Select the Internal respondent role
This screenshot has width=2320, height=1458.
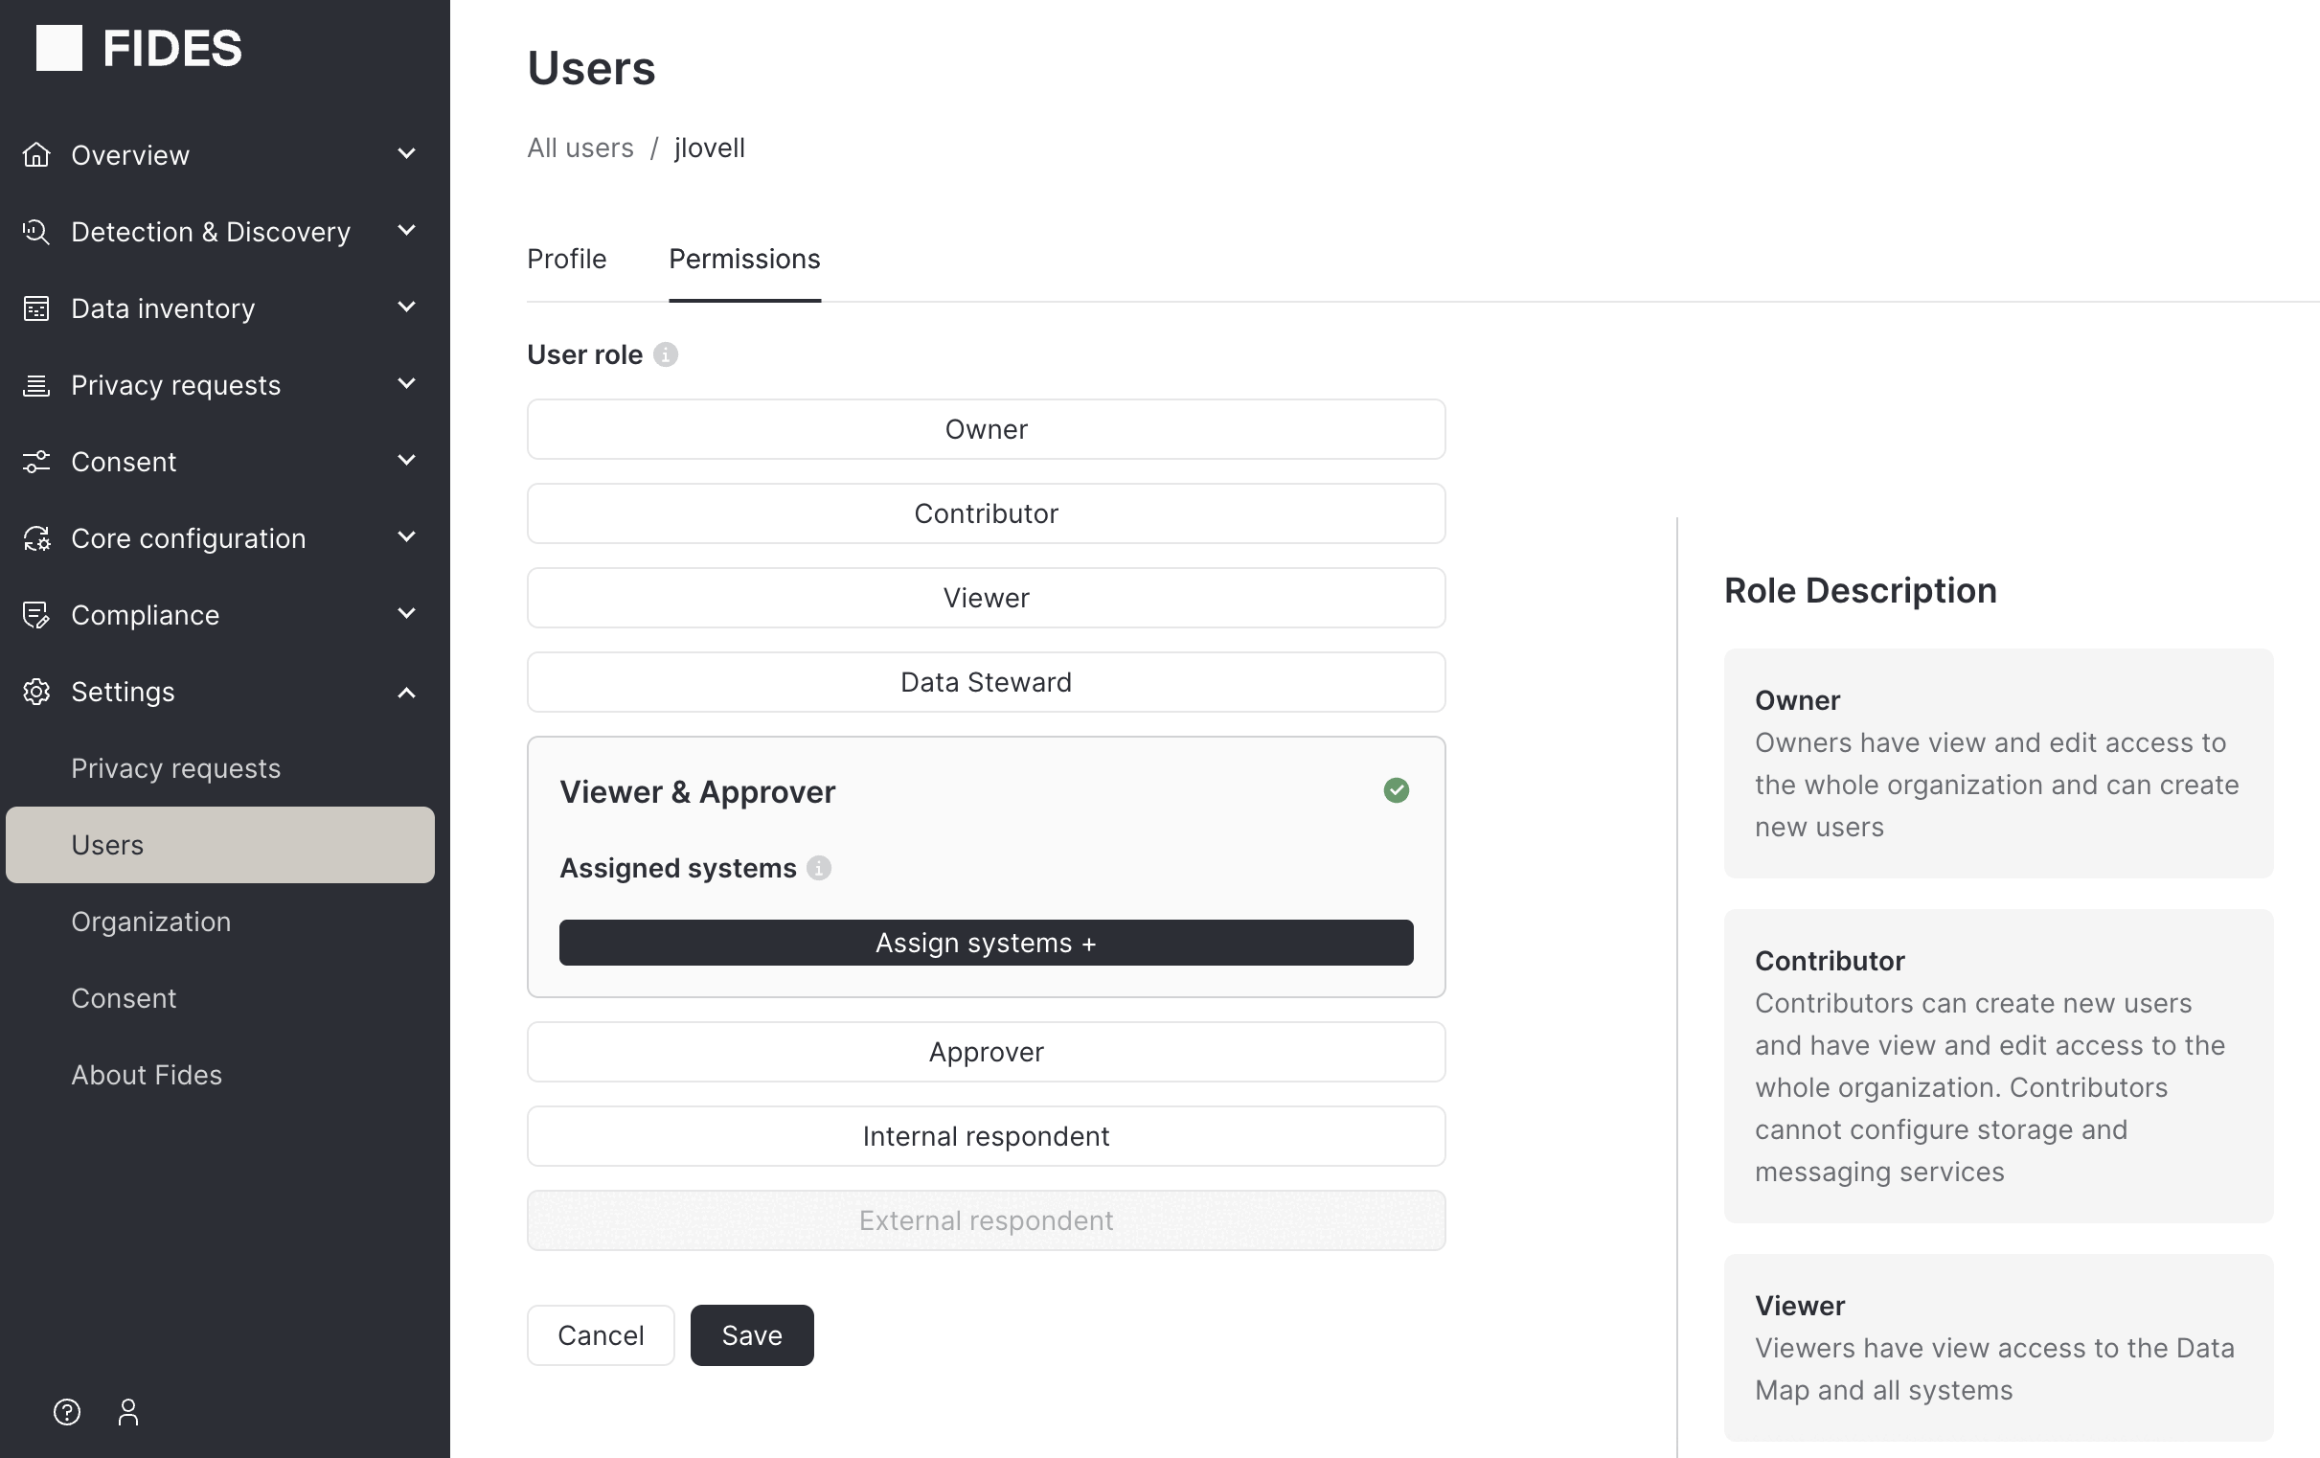coord(985,1136)
